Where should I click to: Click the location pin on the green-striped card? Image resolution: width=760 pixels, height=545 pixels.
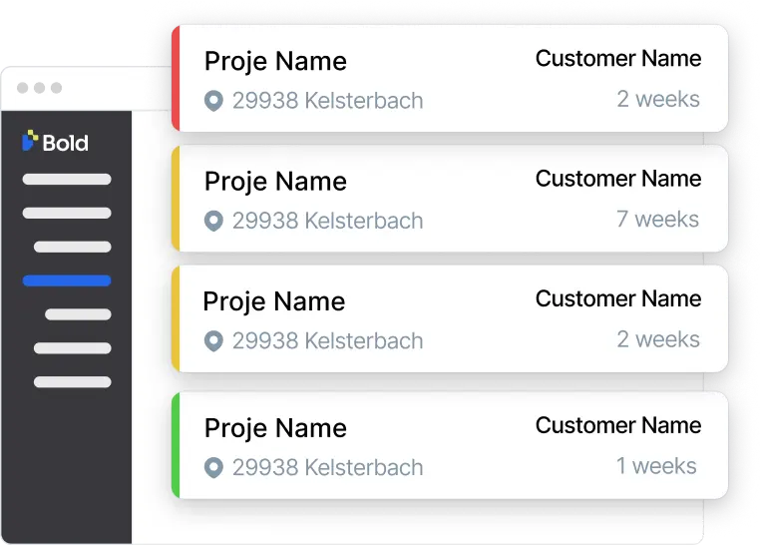click(212, 467)
